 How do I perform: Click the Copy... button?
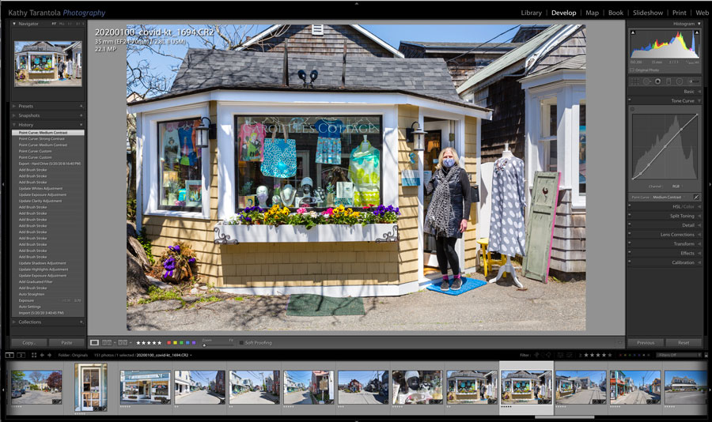[x=29, y=343]
